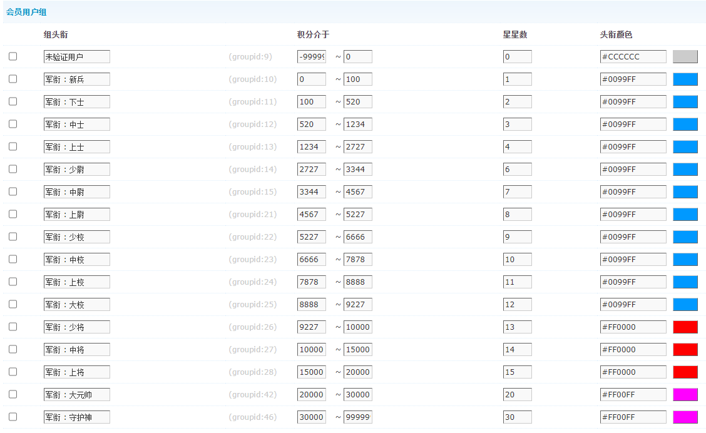Select checkbox for 军衔：上校
The image size is (706, 433).
[x=13, y=282]
